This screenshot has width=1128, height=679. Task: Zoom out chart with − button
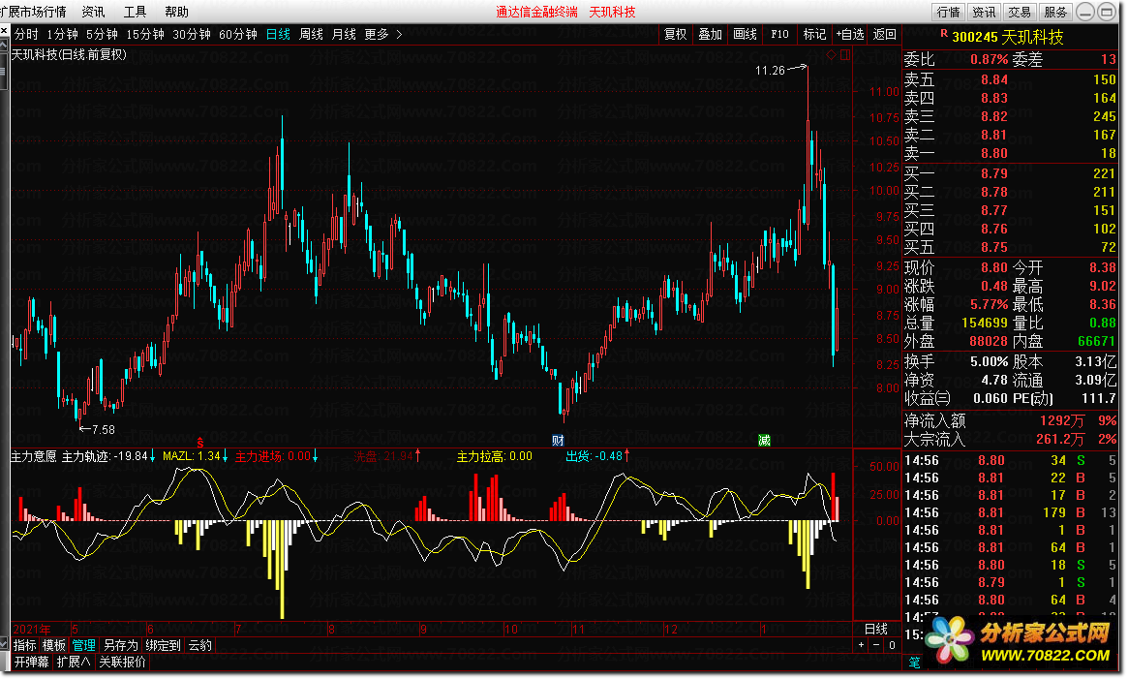(876, 645)
